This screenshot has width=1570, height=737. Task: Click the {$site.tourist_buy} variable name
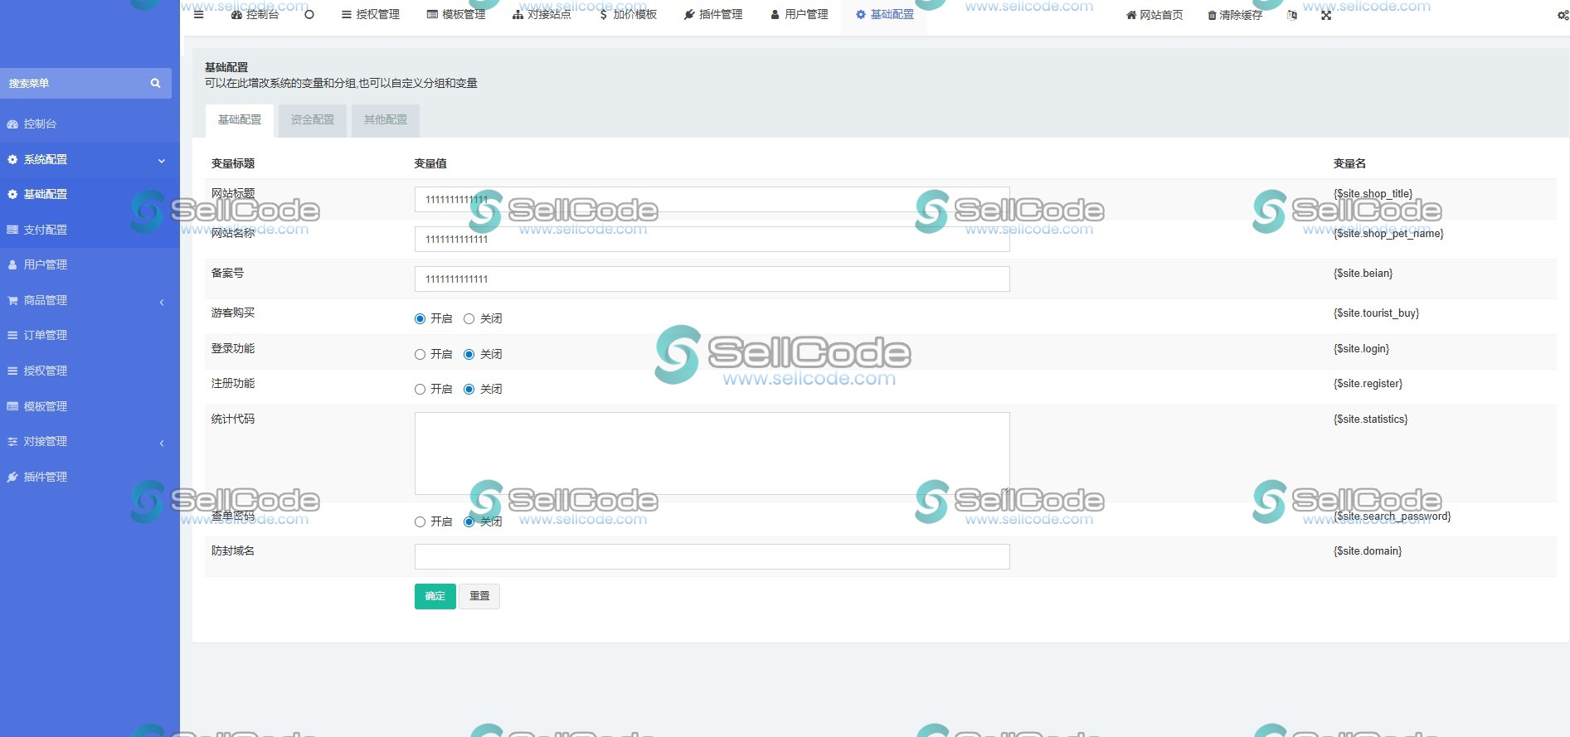[x=1376, y=313]
